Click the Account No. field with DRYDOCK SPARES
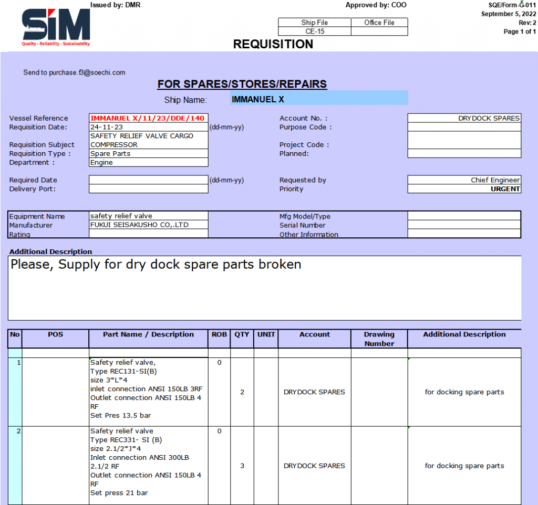 click(x=464, y=118)
